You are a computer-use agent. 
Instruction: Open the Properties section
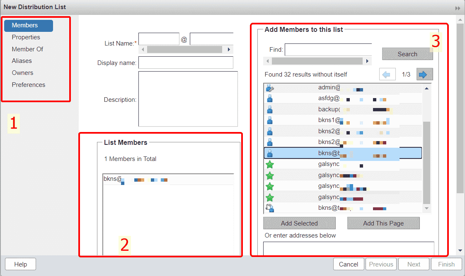26,37
